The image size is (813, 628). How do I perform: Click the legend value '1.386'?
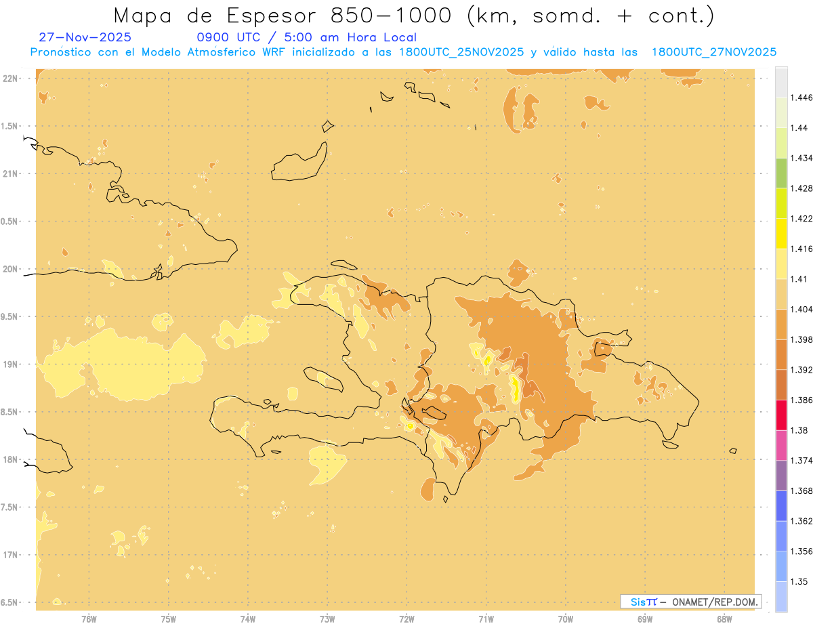801,400
